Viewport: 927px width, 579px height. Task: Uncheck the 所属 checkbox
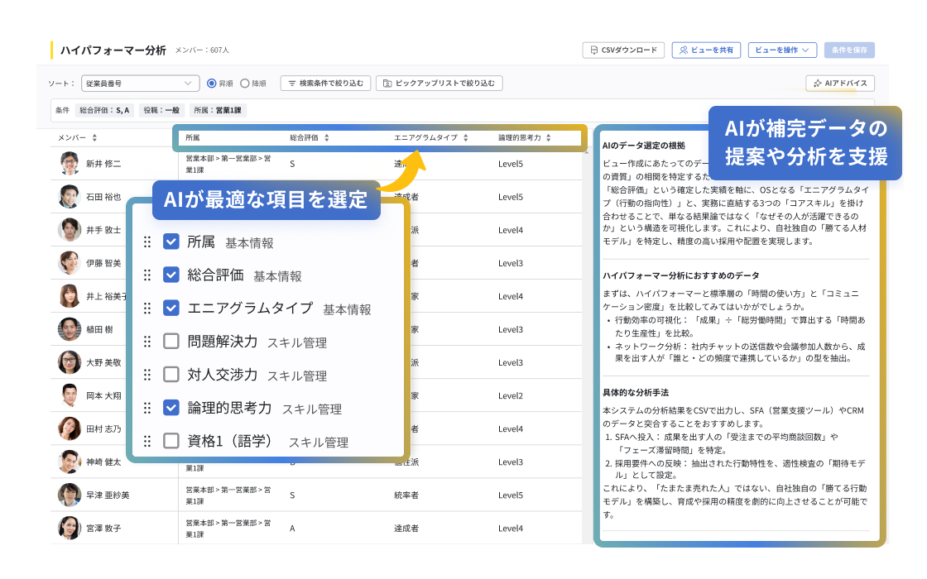(171, 242)
